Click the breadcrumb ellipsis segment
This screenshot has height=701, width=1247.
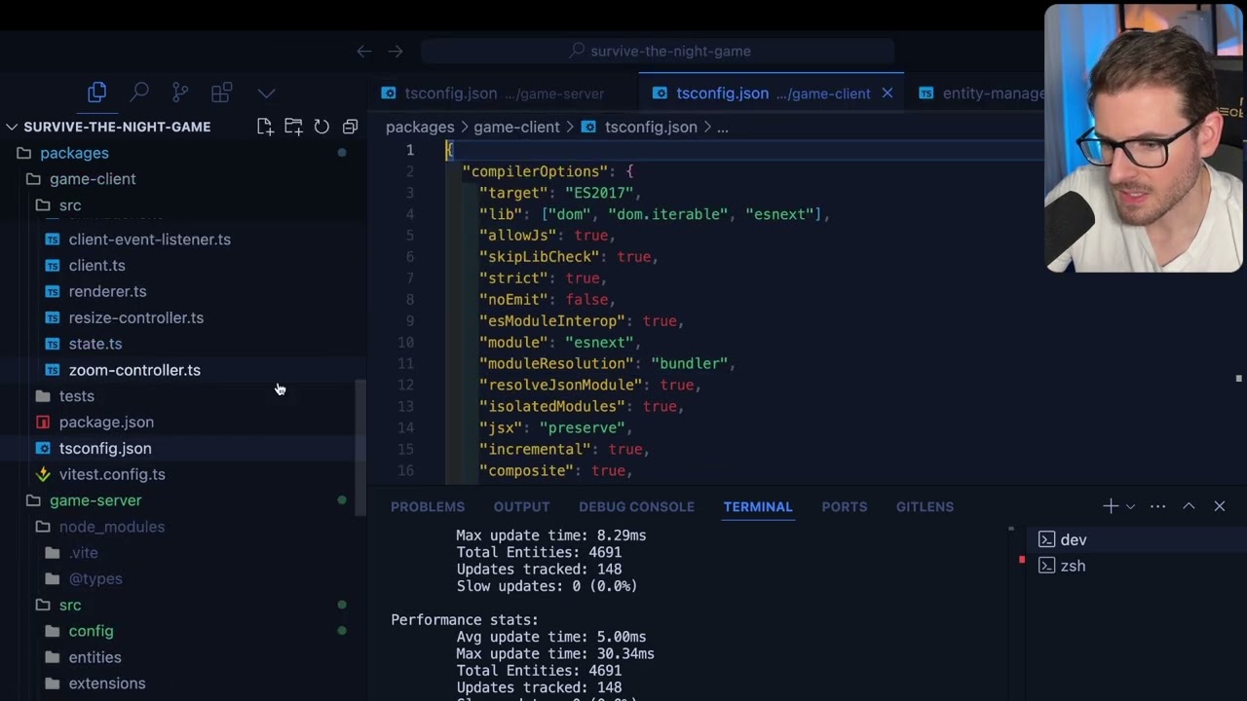pyautogui.click(x=723, y=127)
